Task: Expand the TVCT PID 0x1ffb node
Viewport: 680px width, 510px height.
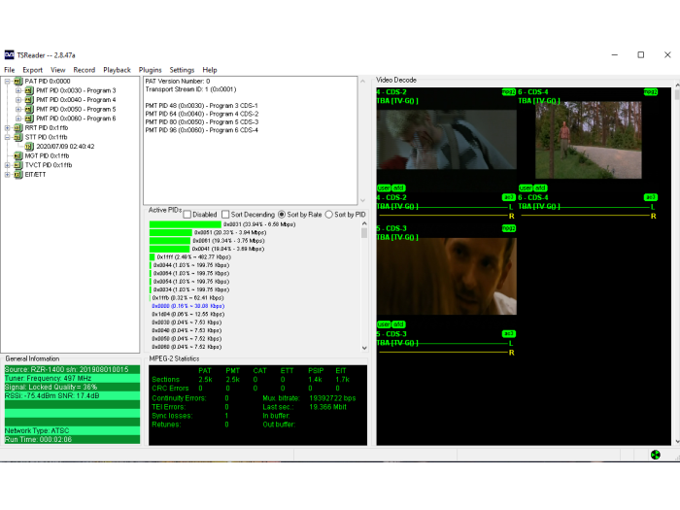Action: tap(8, 165)
